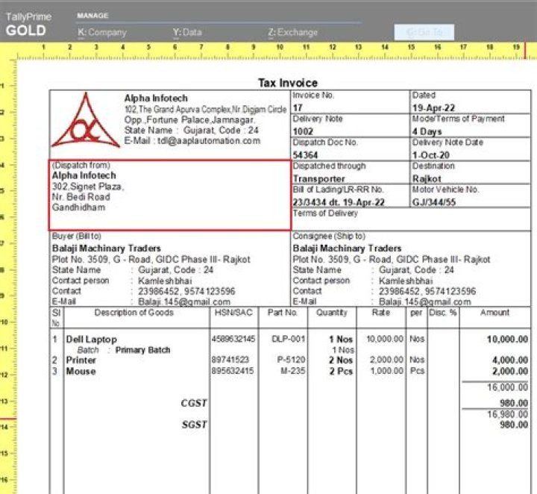Open the Y: Data menu

point(187,33)
